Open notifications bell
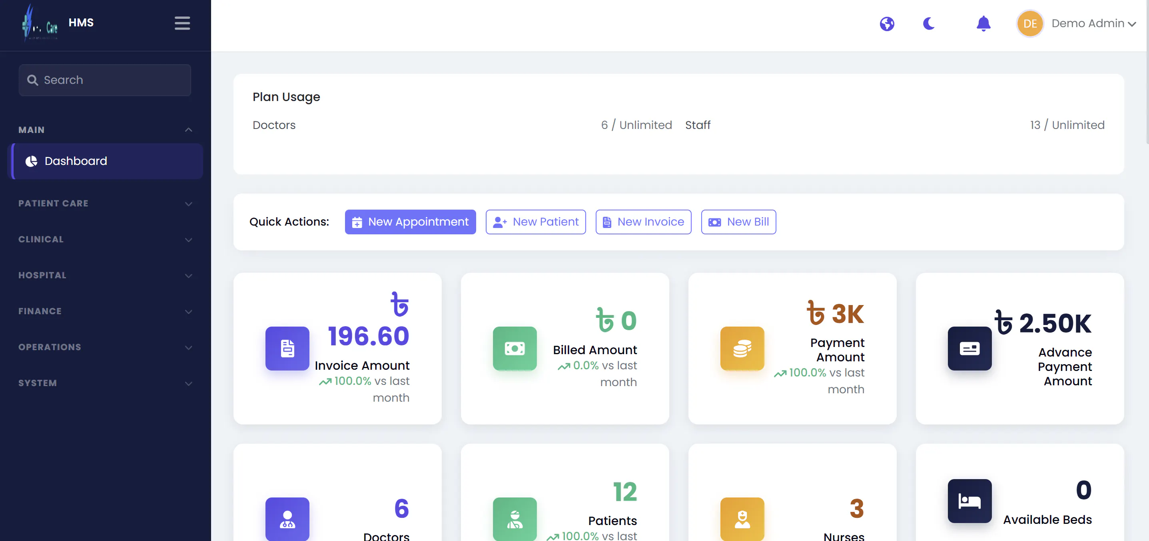 click(x=983, y=24)
